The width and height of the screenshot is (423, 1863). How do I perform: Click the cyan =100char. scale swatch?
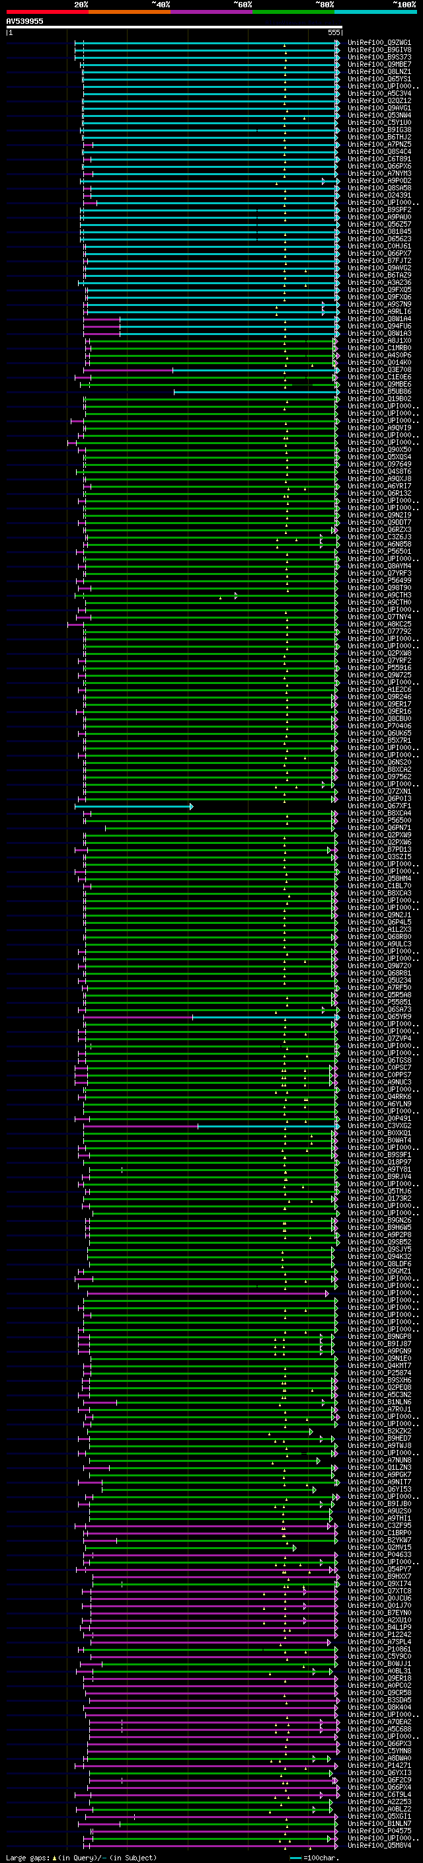click(x=295, y=1858)
